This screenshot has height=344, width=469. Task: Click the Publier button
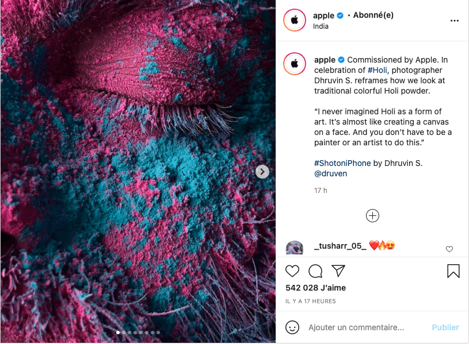pos(445,327)
